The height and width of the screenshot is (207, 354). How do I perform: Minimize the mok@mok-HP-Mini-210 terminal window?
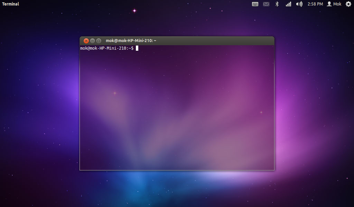(92, 40)
